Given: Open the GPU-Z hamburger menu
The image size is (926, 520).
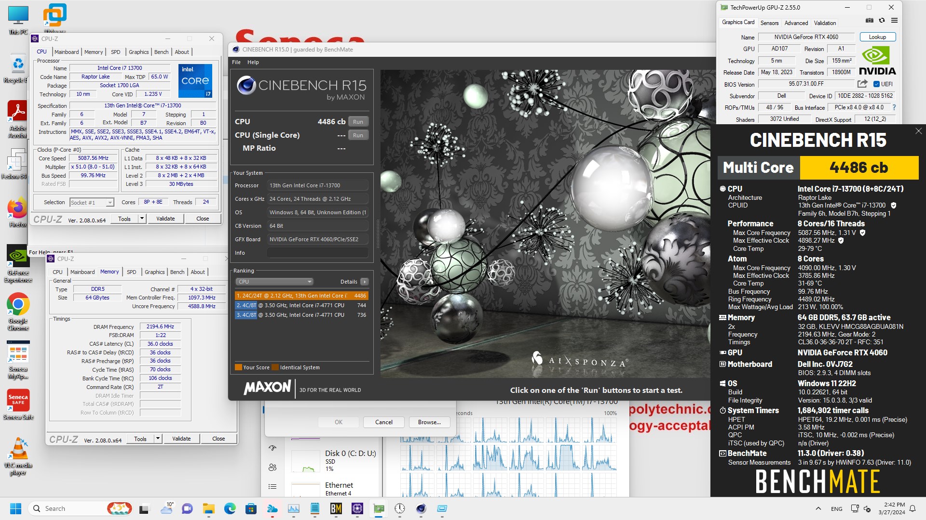Looking at the screenshot, I should point(894,21).
